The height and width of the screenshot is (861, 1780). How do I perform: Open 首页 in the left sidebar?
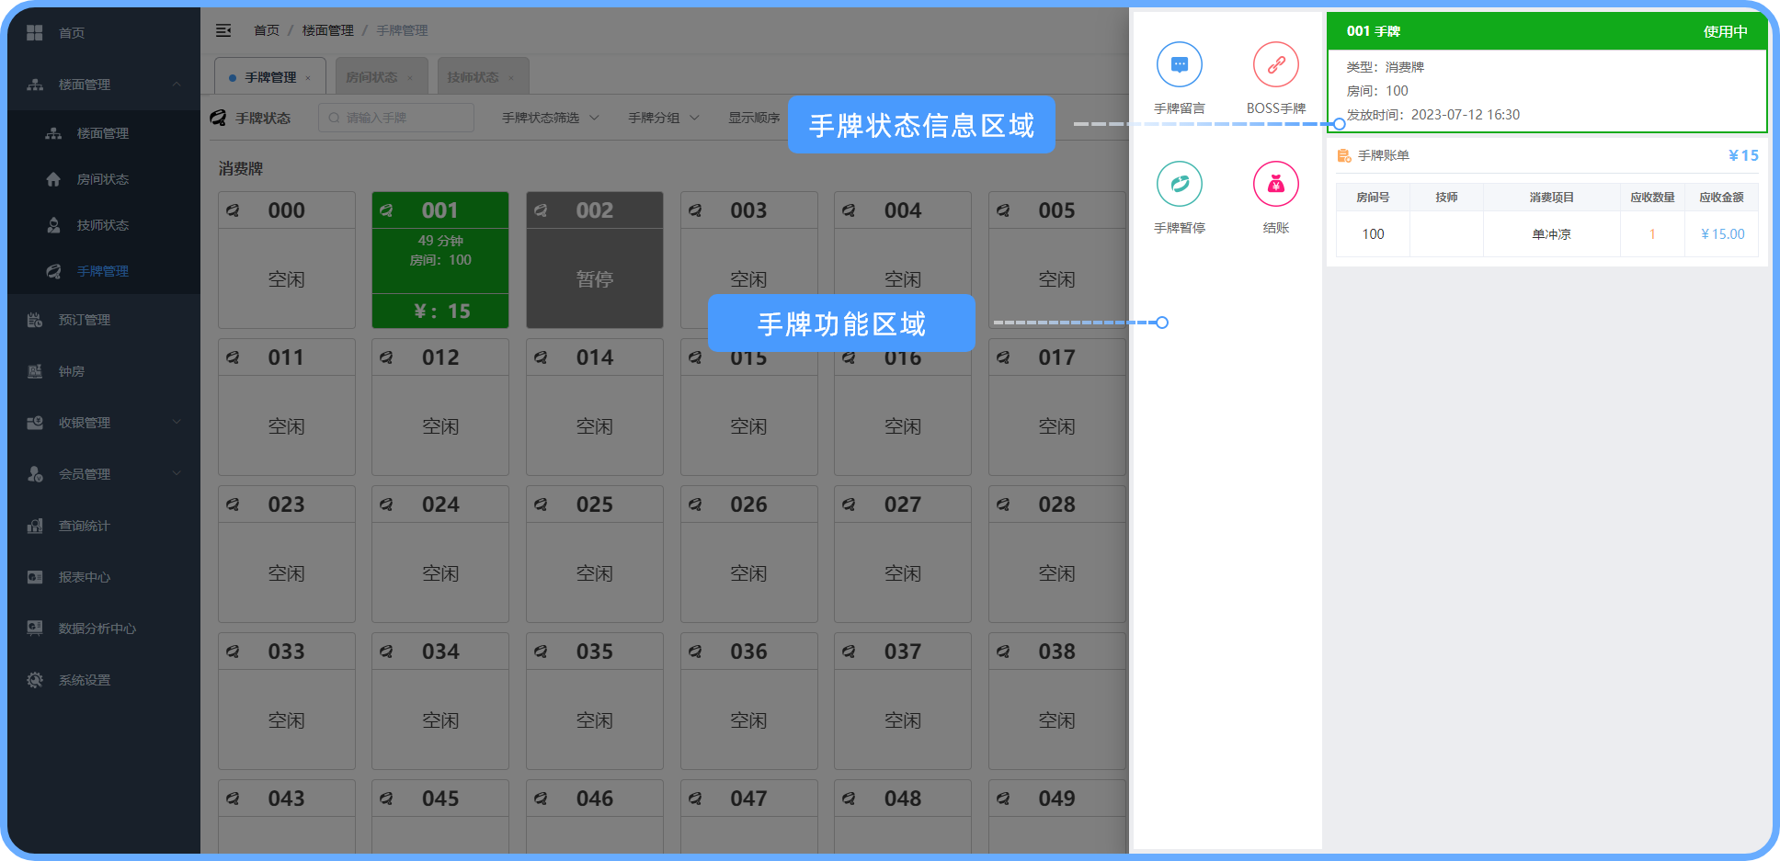coord(104,33)
